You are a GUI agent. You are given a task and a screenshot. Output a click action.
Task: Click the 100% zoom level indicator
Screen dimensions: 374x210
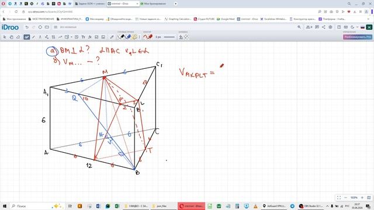click(354, 198)
